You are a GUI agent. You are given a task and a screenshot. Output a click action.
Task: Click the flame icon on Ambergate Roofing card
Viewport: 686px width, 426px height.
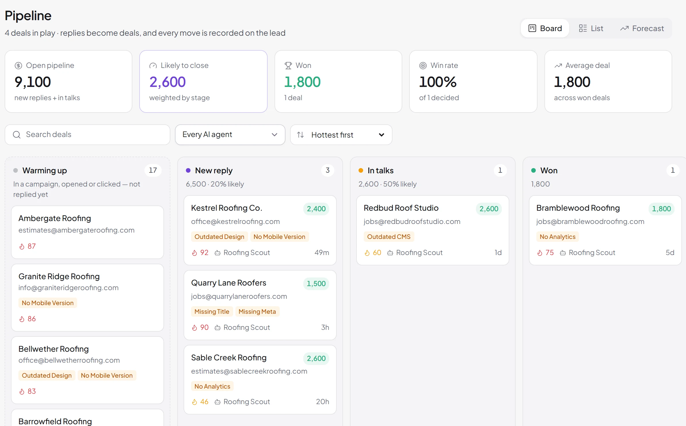click(22, 246)
